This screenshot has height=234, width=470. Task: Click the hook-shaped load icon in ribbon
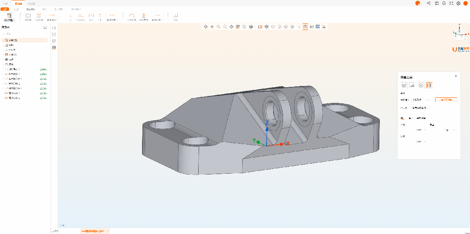(x=100, y=16)
